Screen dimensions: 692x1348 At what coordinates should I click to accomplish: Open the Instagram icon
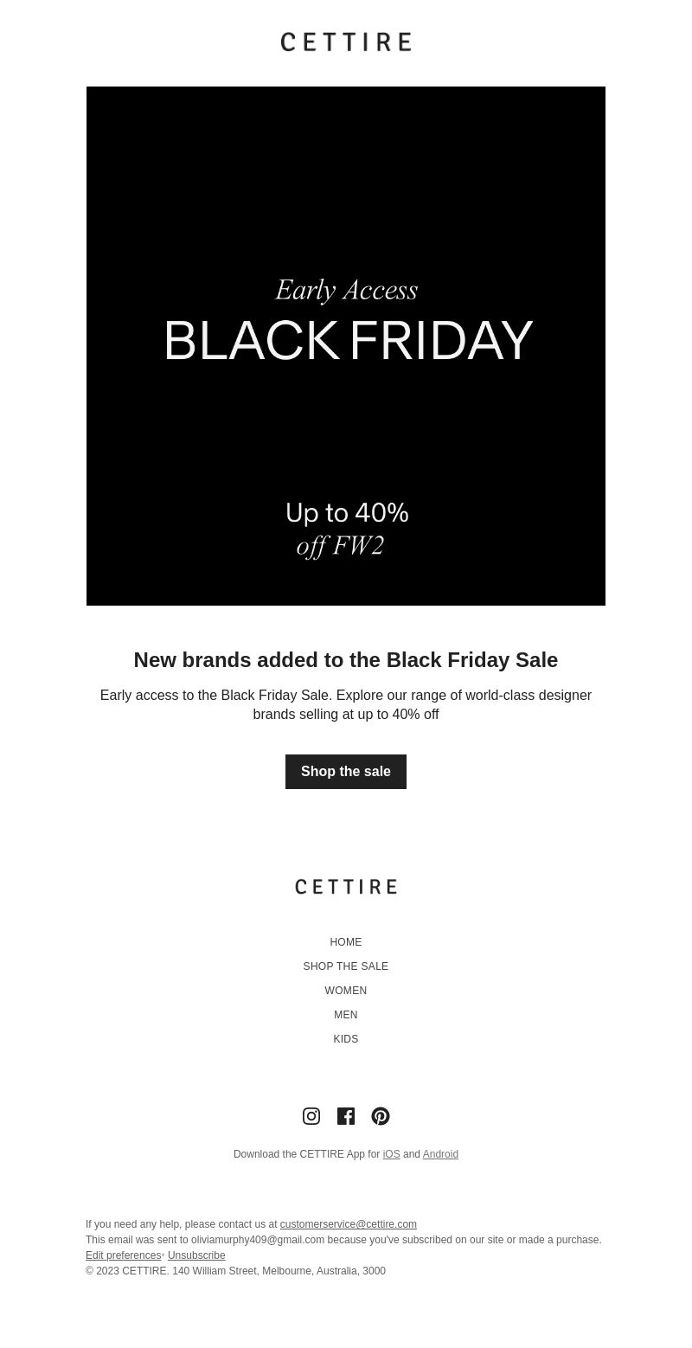311,1116
